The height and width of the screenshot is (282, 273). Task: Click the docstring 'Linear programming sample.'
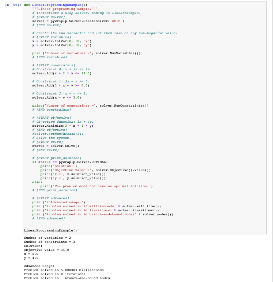tap(65, 9)
